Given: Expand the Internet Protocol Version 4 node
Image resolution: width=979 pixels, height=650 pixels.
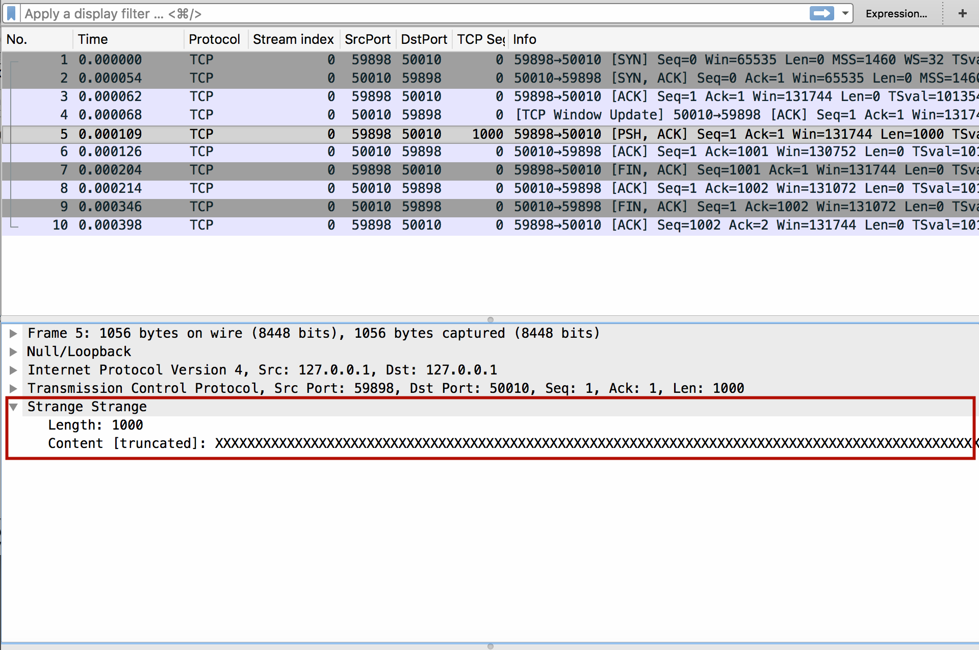Looking at the screenshot, I should (14, 370).
